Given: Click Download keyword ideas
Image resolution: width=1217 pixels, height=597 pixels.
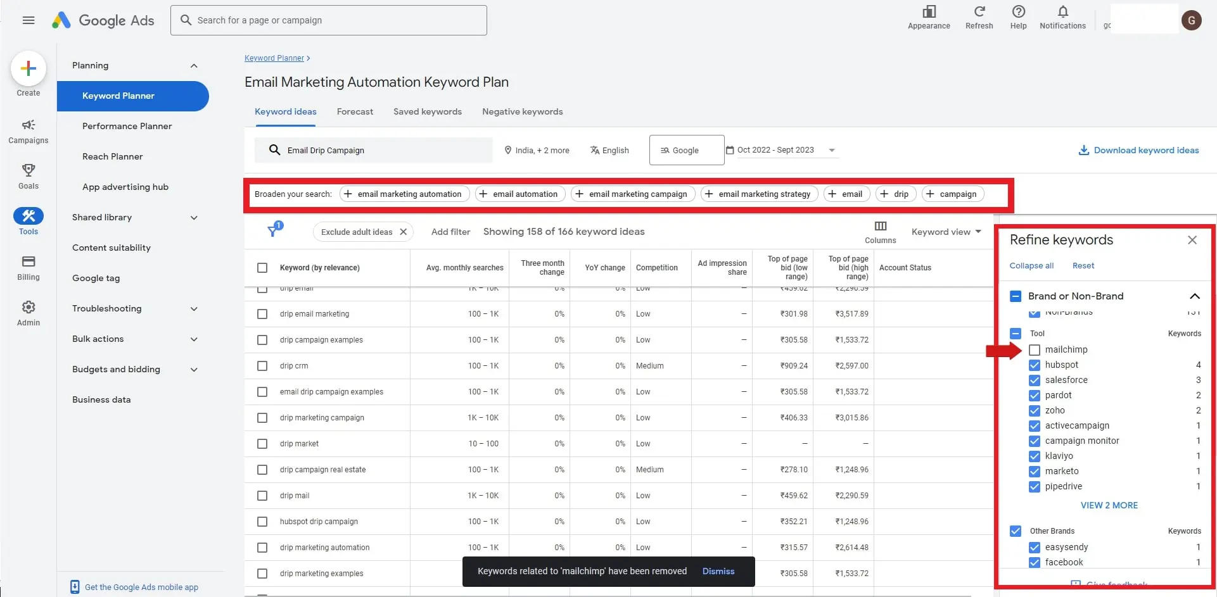Looking at the screenshot, I should click(1138, 151).
